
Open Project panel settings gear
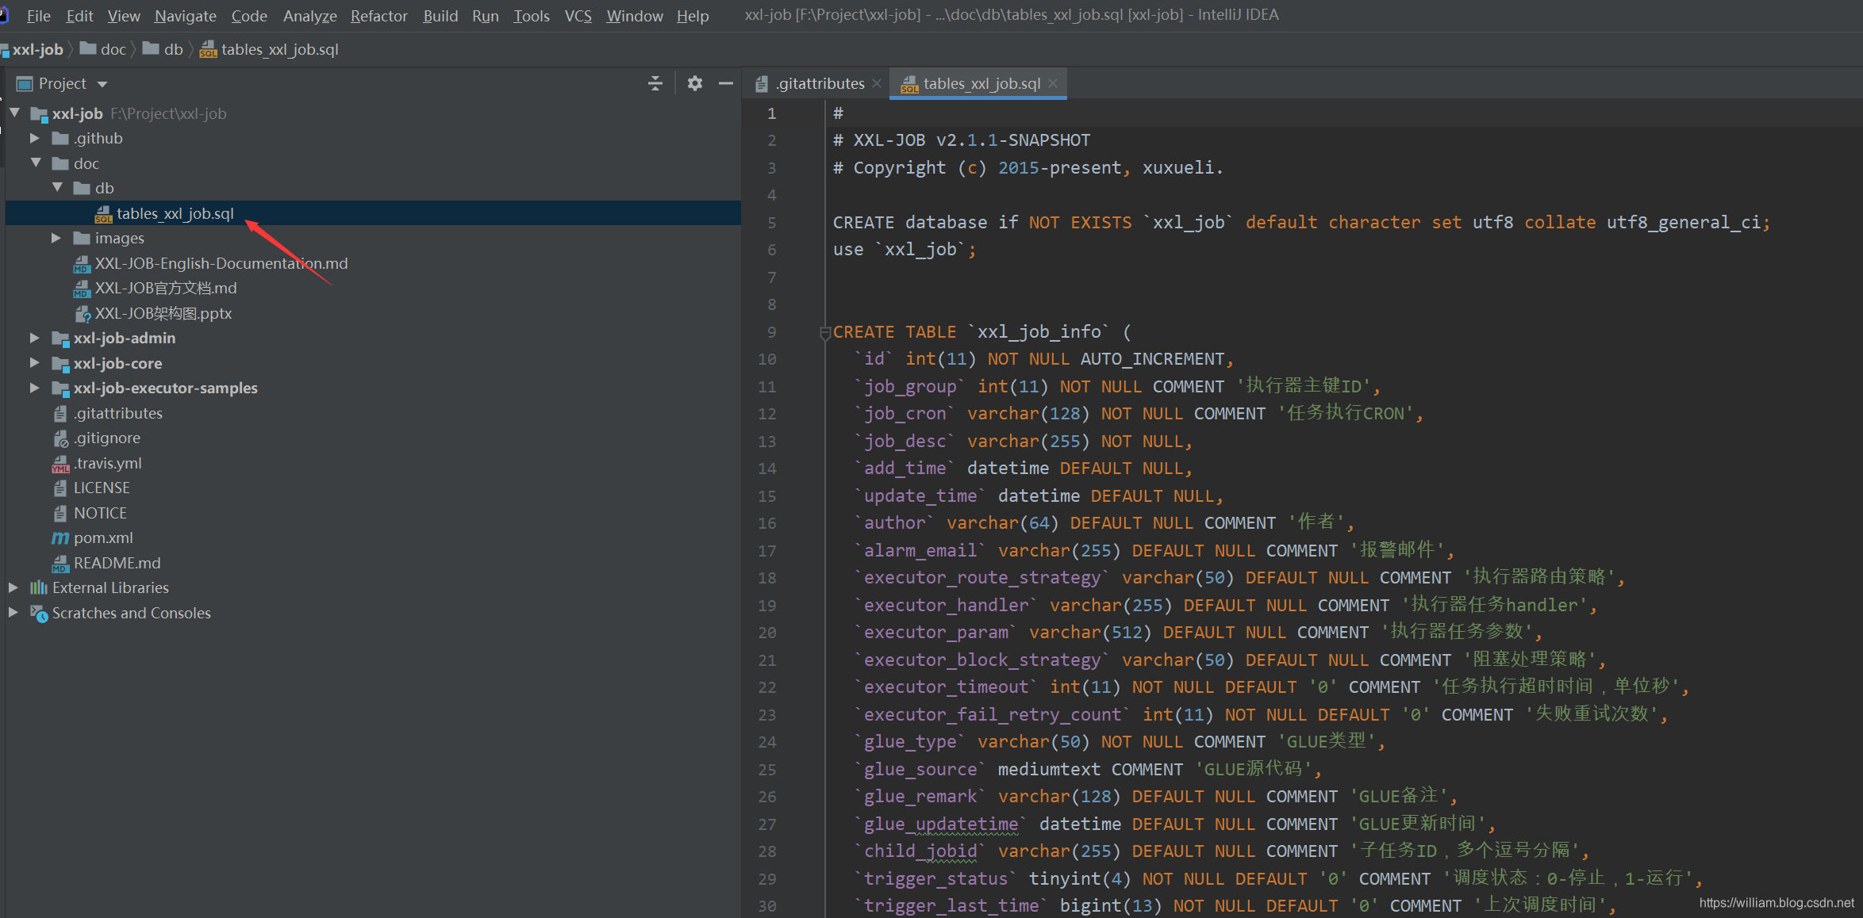coord(695,83)
